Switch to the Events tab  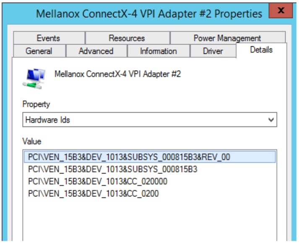pyautogui.click(x=48, y=38)
